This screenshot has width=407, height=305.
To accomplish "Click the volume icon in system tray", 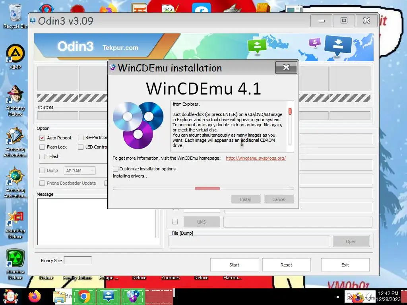I will [368, 297].
